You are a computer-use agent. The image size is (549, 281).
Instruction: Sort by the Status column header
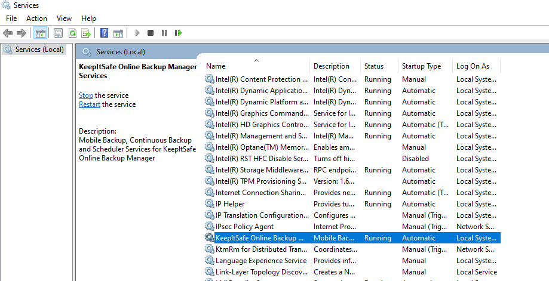click(x=379, y=66)
